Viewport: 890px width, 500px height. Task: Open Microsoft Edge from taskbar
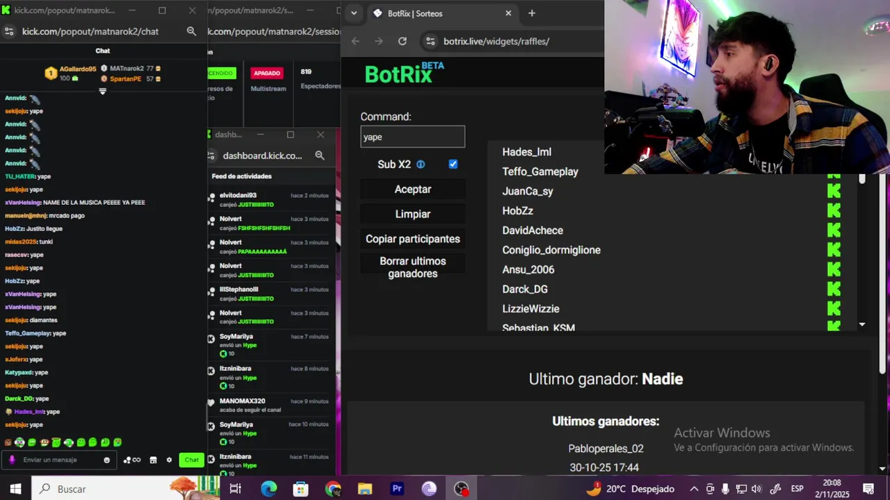268,489
